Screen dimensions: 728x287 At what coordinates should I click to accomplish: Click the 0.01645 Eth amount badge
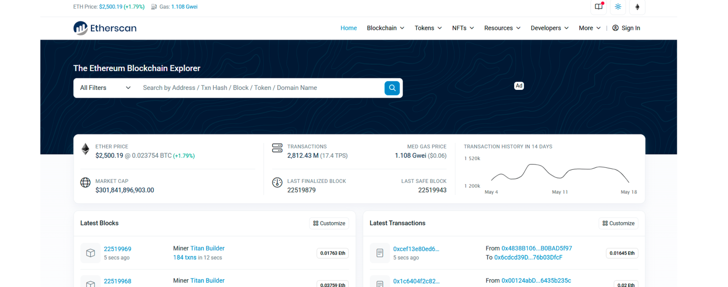(622, 253)
